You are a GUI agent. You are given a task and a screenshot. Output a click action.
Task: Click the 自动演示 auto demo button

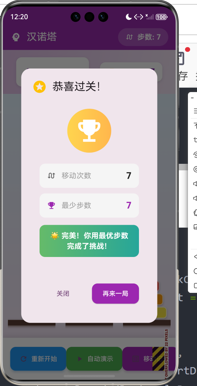(94, 359)
